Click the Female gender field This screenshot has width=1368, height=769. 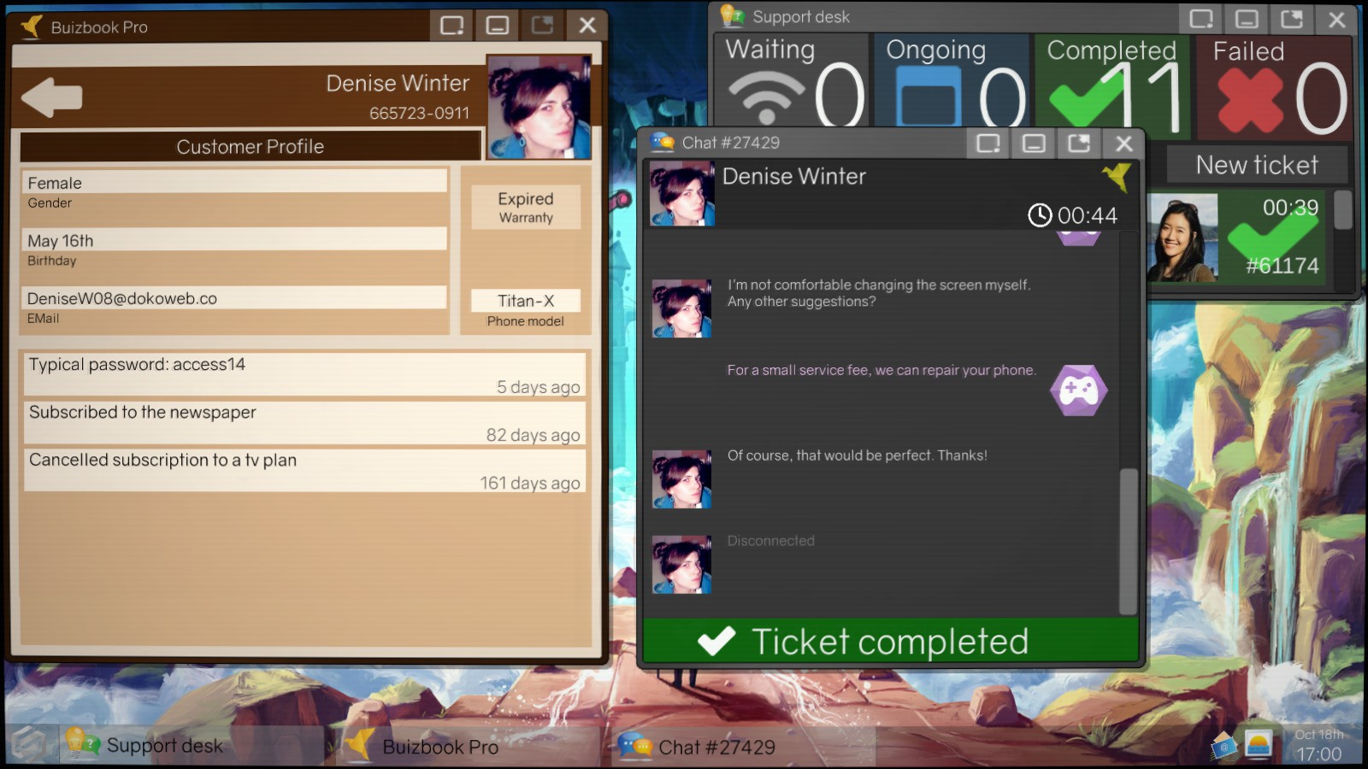click(x=234, y=182)
